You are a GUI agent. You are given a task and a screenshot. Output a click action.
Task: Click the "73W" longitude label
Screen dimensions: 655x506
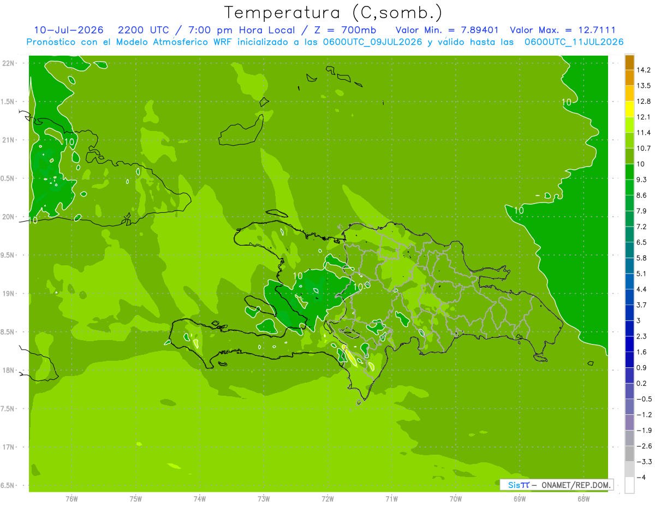264,498
